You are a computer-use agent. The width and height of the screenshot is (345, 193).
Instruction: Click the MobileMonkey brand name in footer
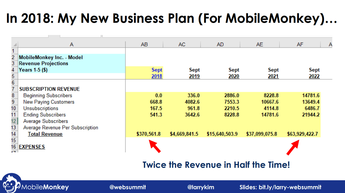tap(45, 187)
